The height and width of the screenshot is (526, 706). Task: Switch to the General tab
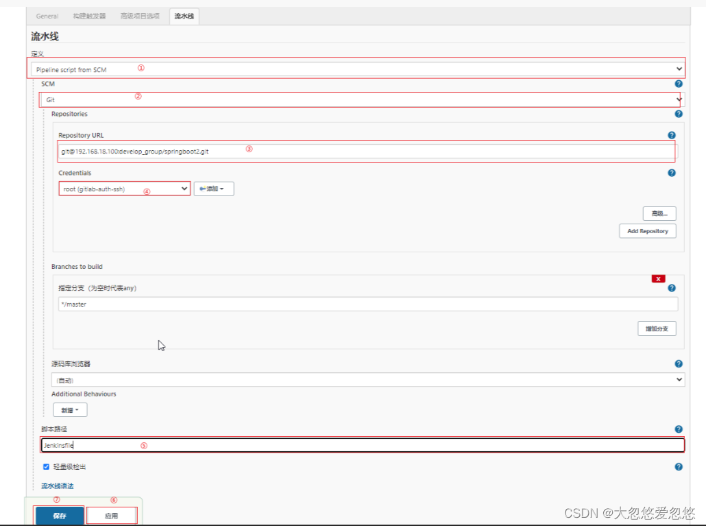47,16
